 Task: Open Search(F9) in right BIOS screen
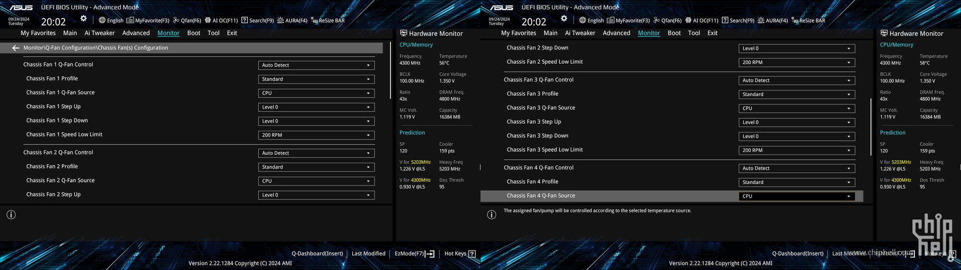738,20
